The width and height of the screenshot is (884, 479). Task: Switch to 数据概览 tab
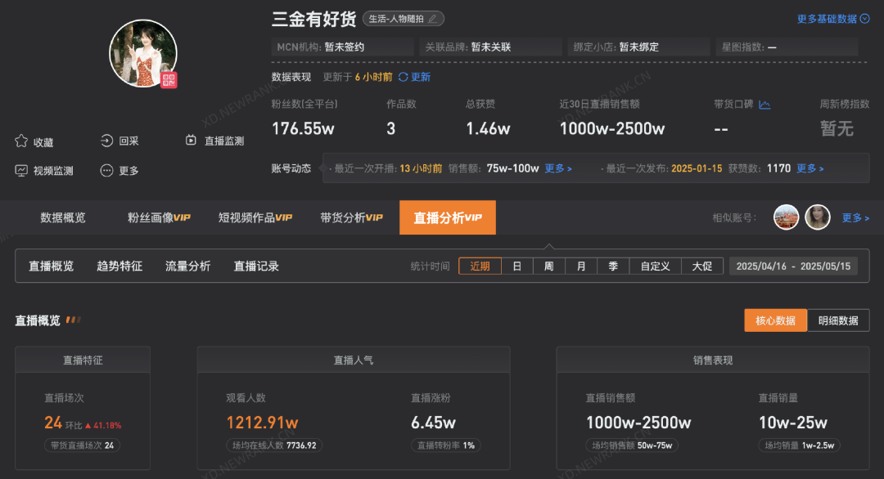click(62, 217)
